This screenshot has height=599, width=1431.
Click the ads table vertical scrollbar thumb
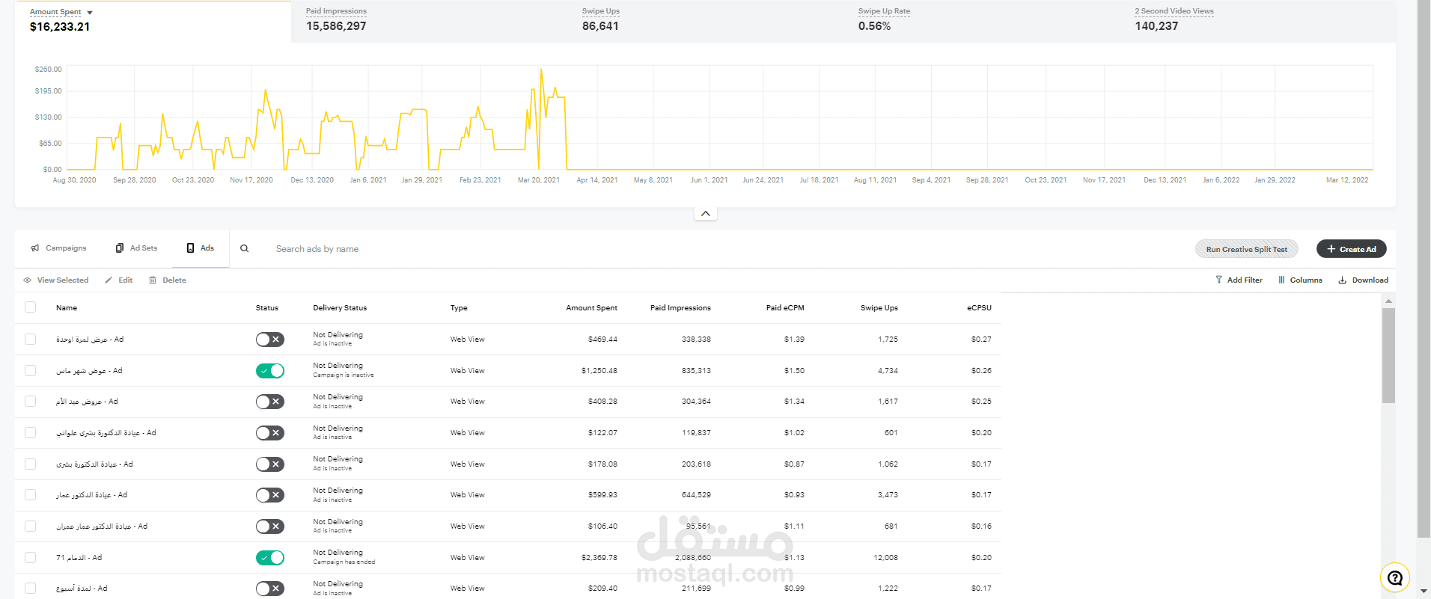click(x=1388, y=356)
